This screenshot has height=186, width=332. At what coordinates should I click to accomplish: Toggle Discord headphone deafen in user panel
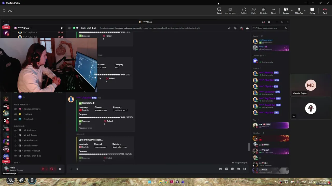pyautogui.click(x=51, y=169)
